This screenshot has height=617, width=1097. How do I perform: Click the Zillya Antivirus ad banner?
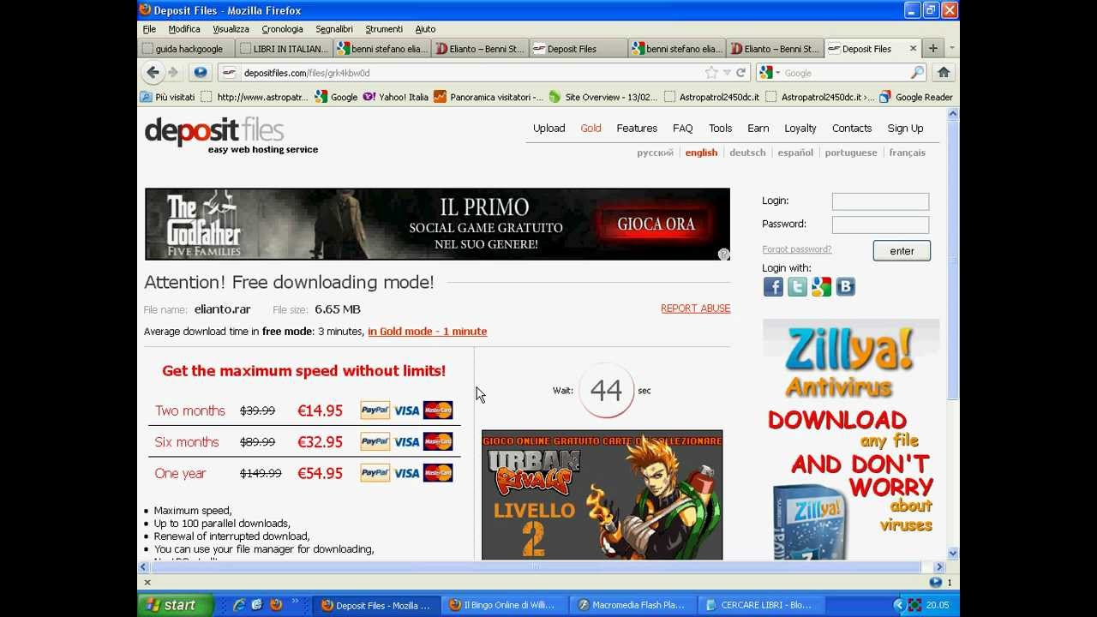851,440
